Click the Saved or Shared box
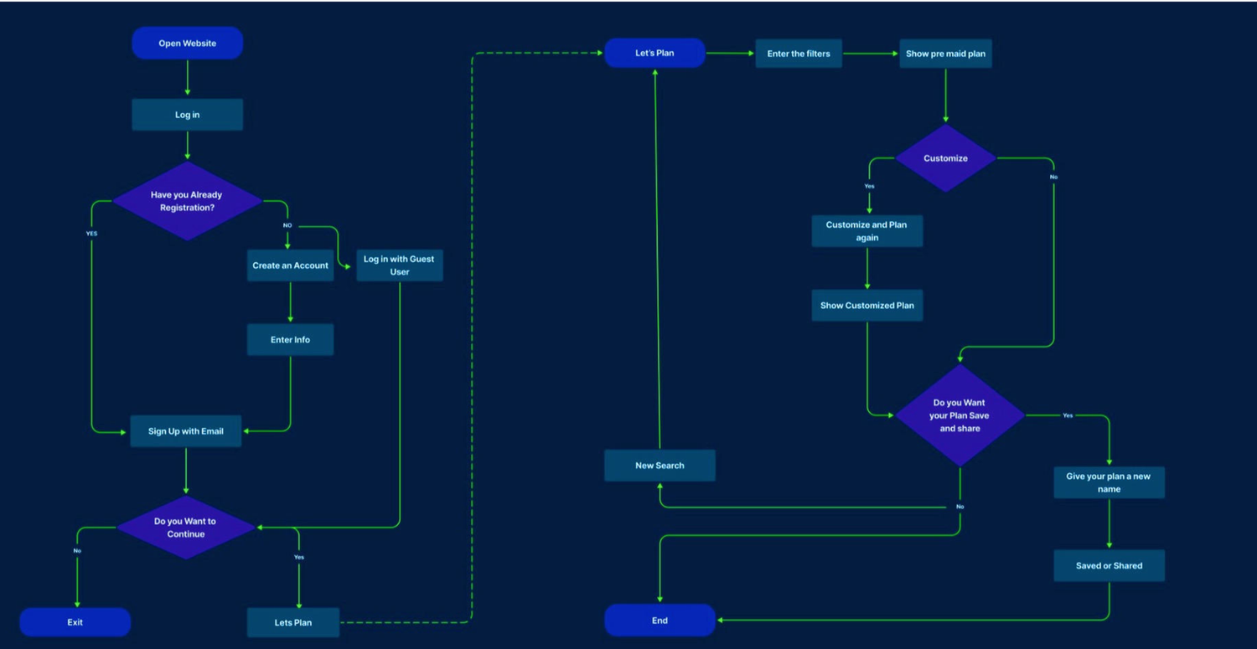Screen dimensions: 1257x649 point(1109,566)
